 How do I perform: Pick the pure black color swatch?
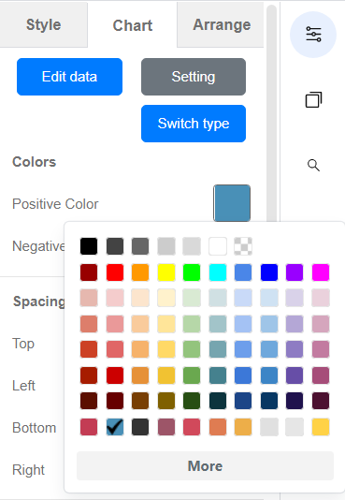point(89,246)
